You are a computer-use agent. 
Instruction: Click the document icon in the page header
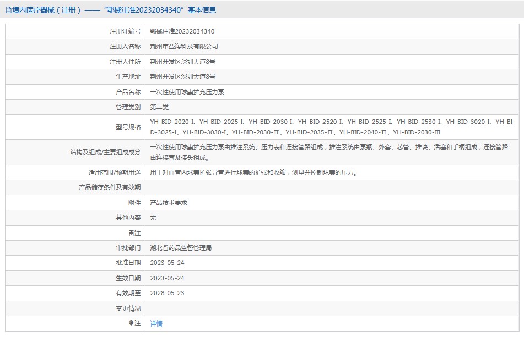(x=8, y=10)
